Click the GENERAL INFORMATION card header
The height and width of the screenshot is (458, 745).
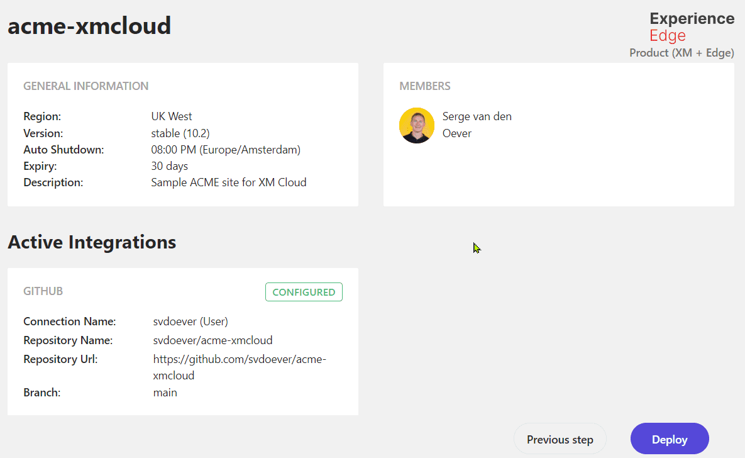pyautogui.click(x=86, y=86)
